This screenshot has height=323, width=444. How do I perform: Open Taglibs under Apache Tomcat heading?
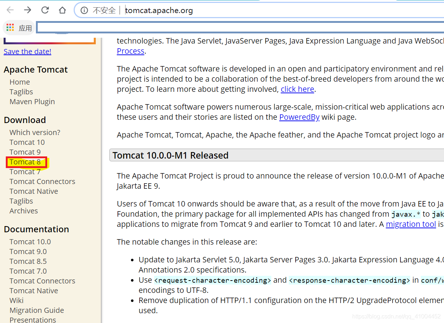(21, 92)
